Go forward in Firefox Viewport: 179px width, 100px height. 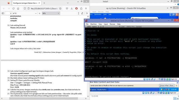9,9
